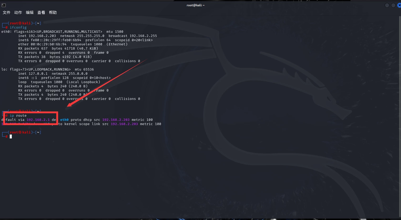Minimize the terminal window
The width and height of the screenshot is (401, 220).
[387, 5]
